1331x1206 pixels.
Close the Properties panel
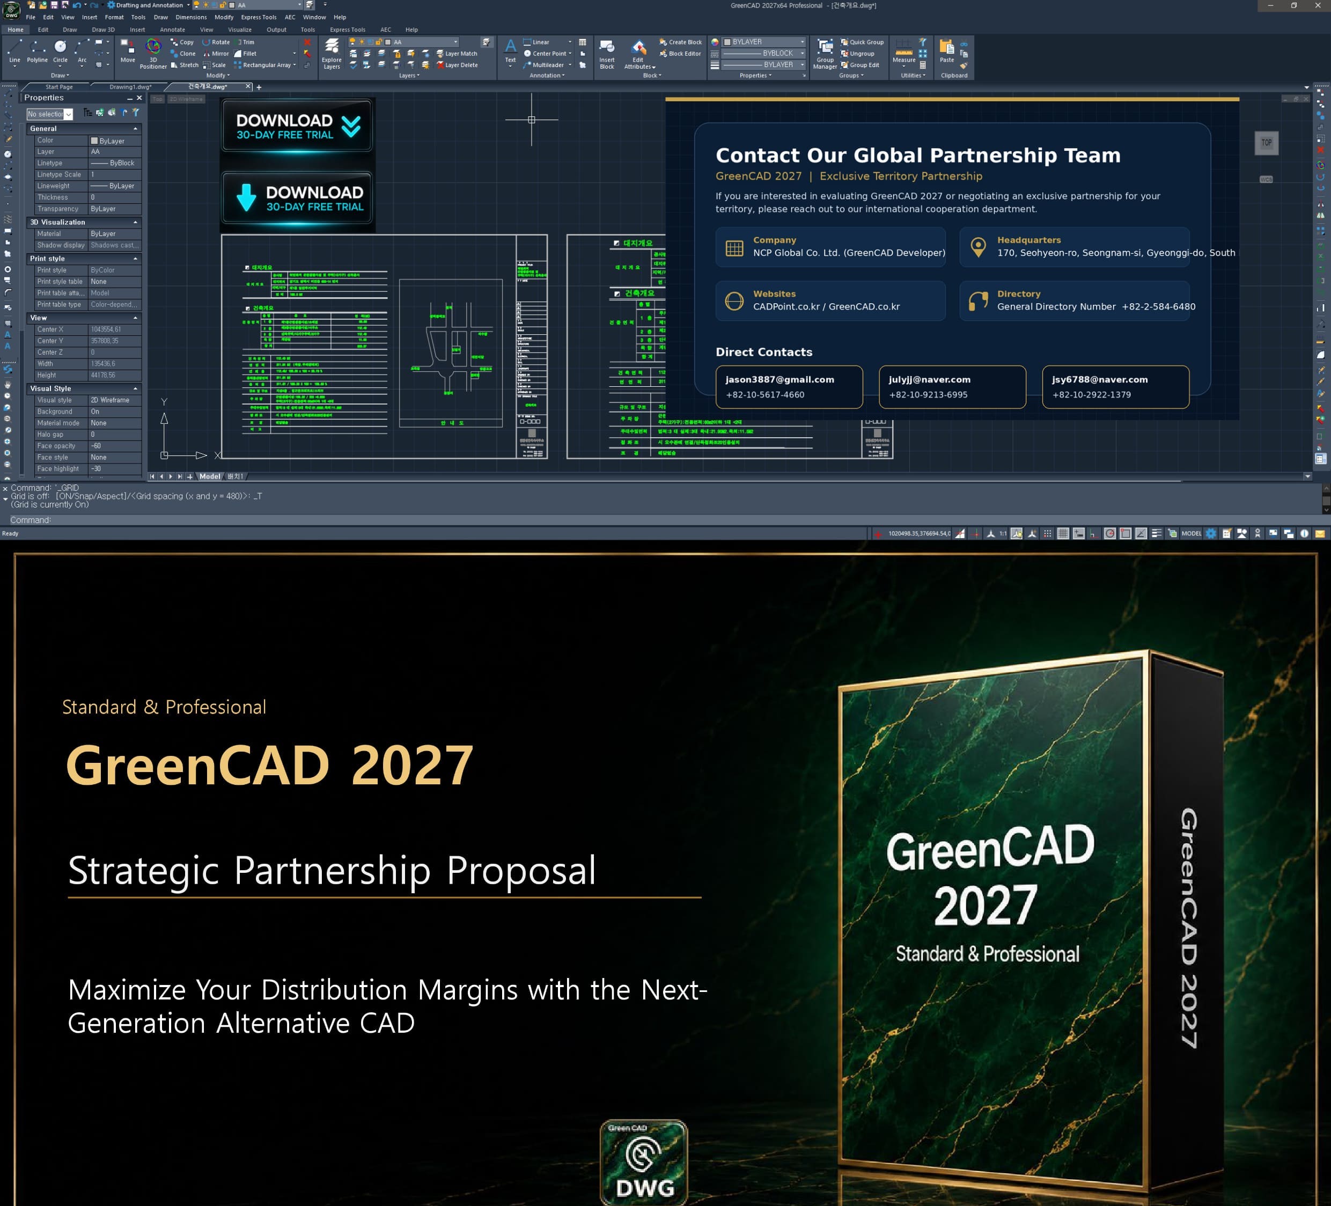139,98
